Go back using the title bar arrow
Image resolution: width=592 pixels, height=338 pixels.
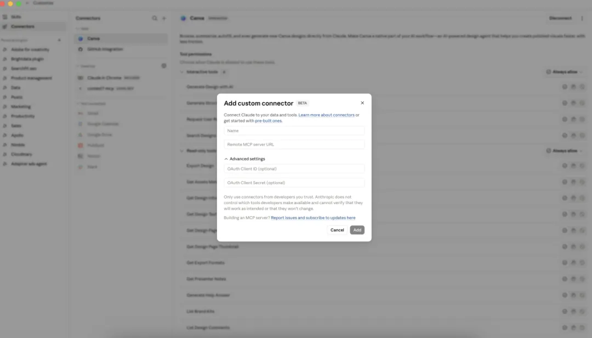point(27,3)
